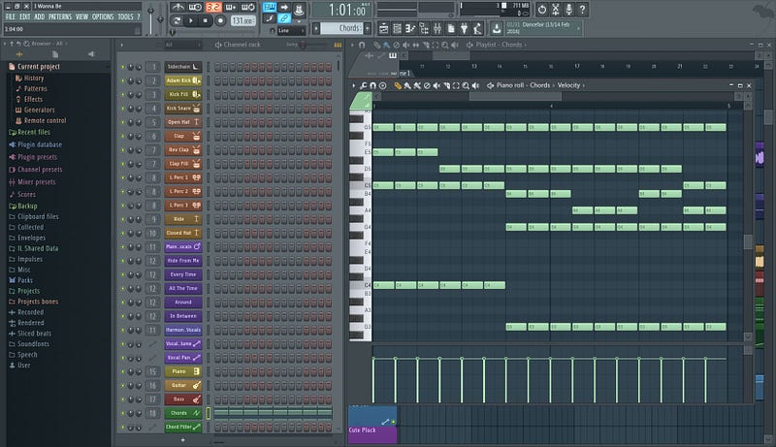This screenshot has height=447, width=776.
Task: Toggle loop recording icon in the transport toolbar
Action: click(x=248, y=7)
